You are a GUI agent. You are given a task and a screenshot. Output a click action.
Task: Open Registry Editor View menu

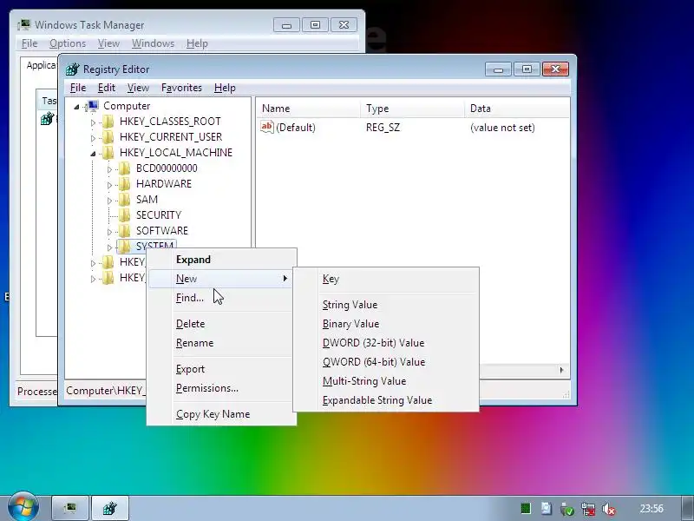(138, 88)
